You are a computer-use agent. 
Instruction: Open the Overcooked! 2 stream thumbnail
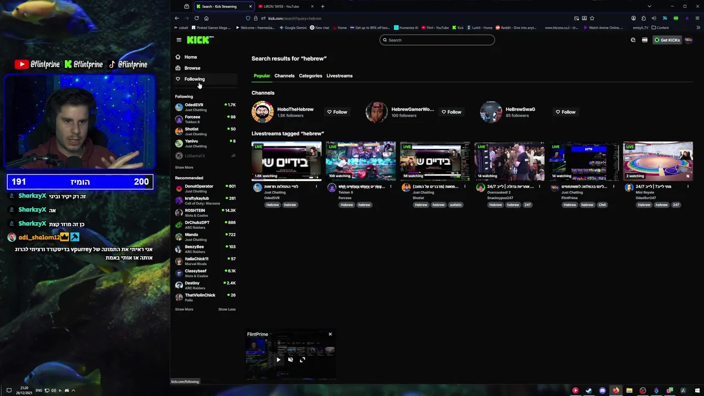(509, 161)
